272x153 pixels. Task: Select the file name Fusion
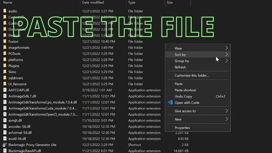(x=13, y=42)
